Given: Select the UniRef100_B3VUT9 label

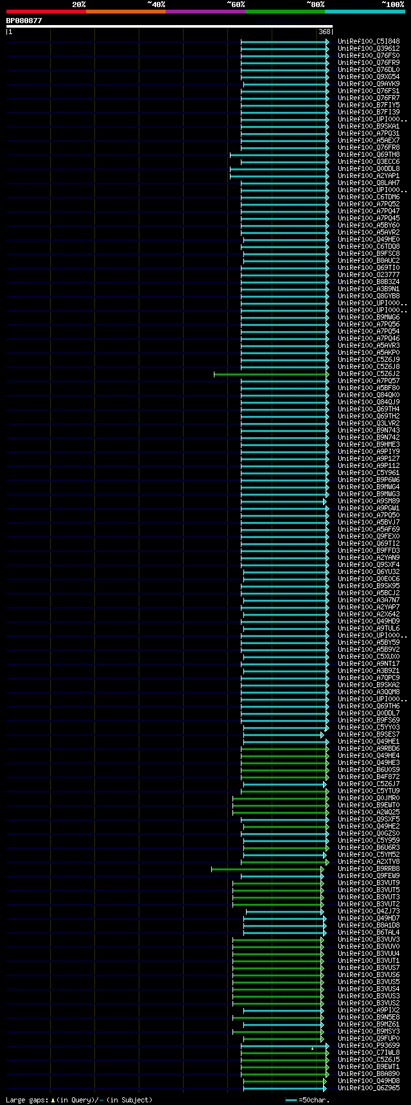Looking at the screenshot, I should pos(369,883).
